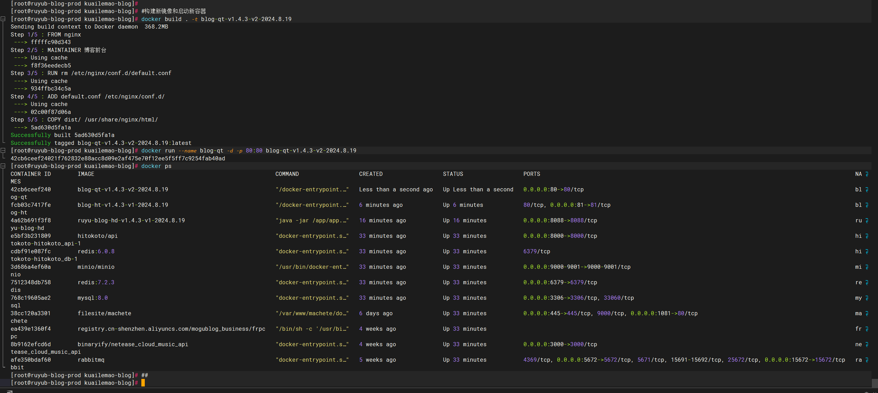Collapse the docker ps command output block
The height and width of the screenshot is (393, 878).
point(3,166)
